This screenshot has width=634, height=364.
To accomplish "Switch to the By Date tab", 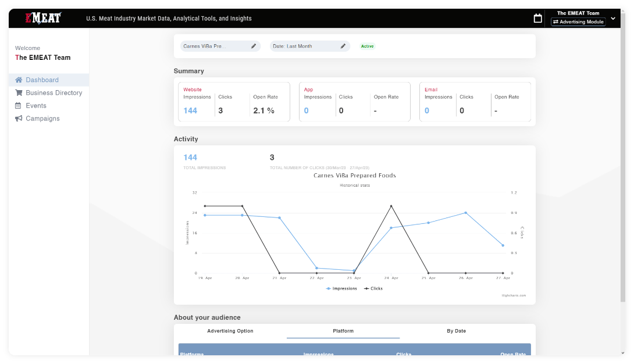I will click(x=456, y=331).
